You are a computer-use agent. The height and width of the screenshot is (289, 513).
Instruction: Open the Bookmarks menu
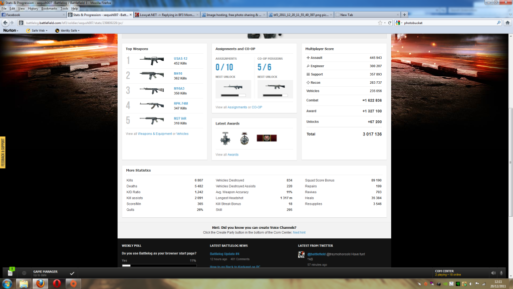pos(49,9)
